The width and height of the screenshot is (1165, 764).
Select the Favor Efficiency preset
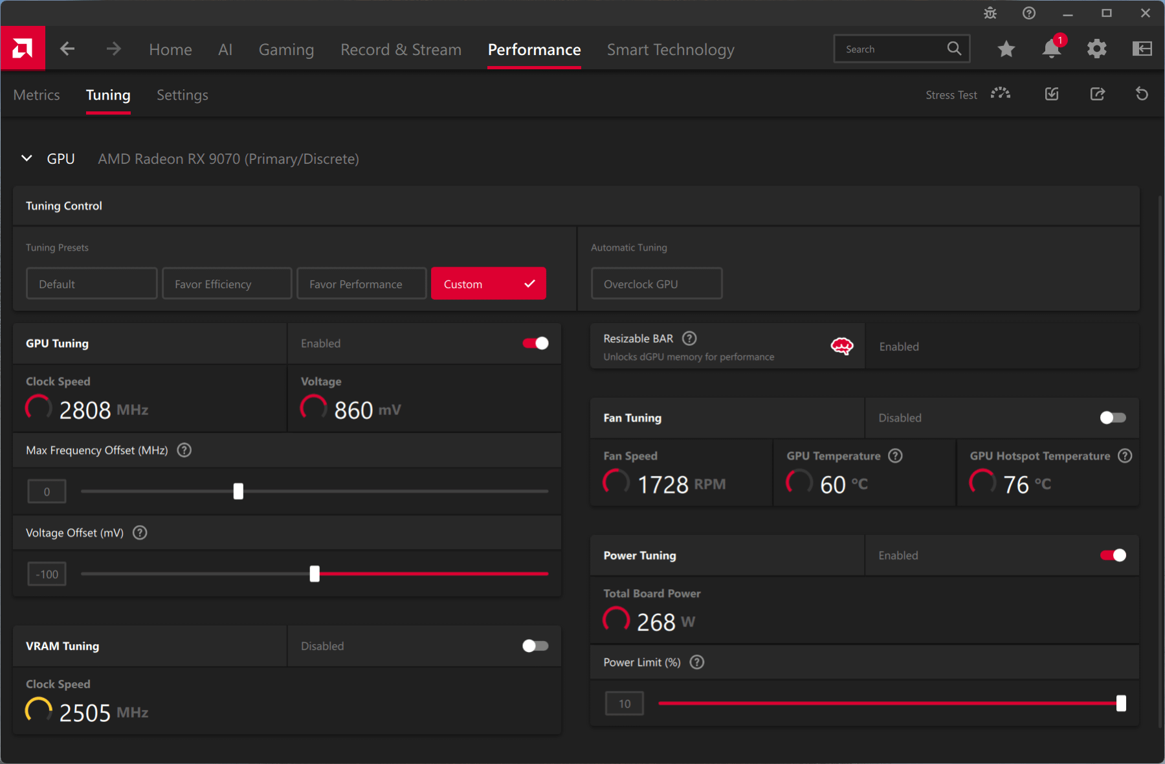pos(227,284)
